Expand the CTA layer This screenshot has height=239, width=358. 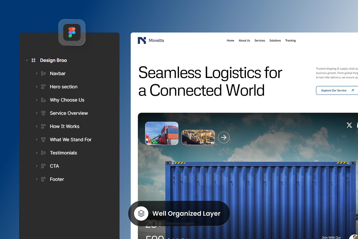(37, 166)
